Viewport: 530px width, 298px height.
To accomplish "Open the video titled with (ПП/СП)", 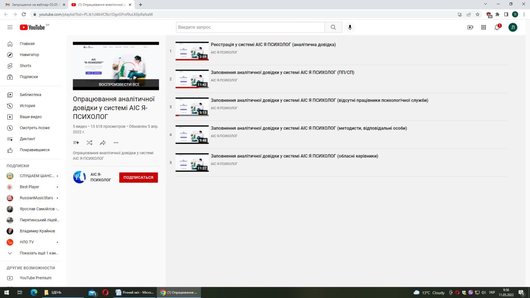I will pos(283,72).
